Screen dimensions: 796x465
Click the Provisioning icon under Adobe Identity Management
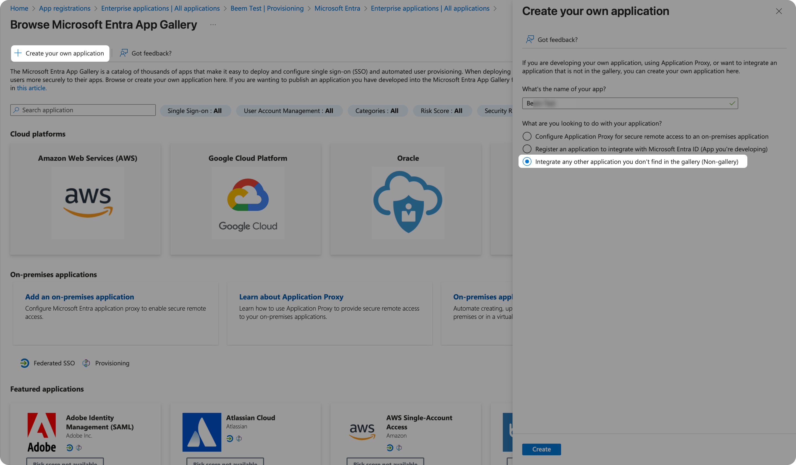79,448
